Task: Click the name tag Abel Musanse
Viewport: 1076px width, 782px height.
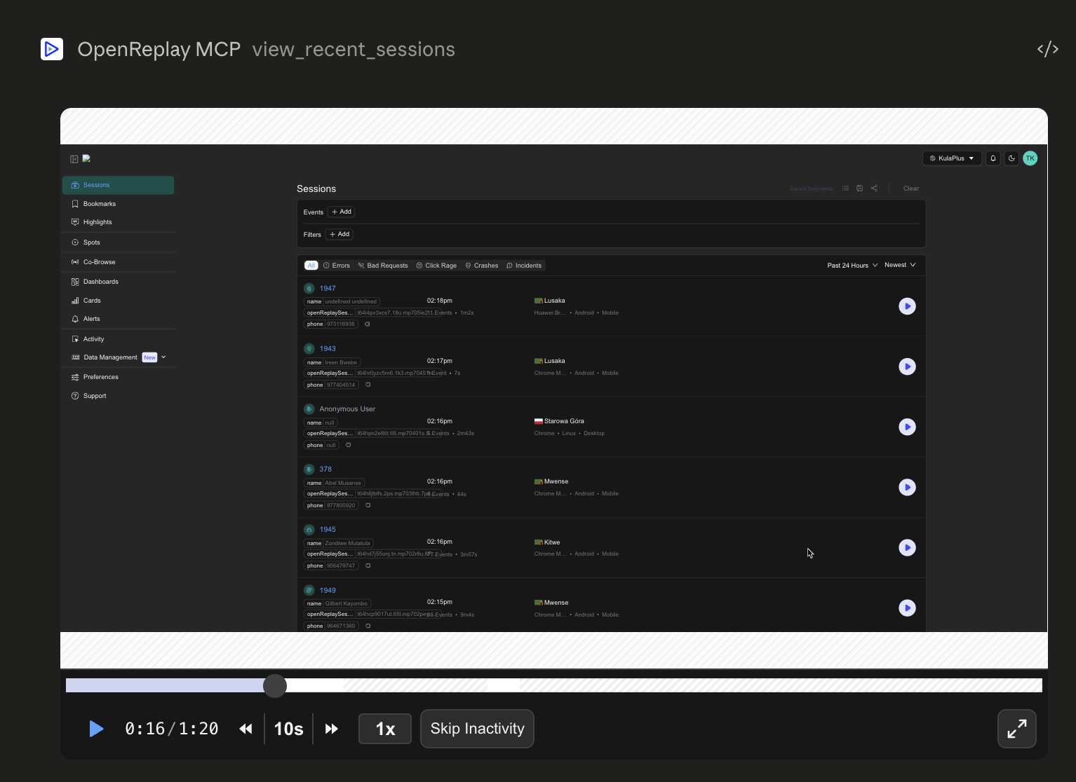Action: pos(334,483)
